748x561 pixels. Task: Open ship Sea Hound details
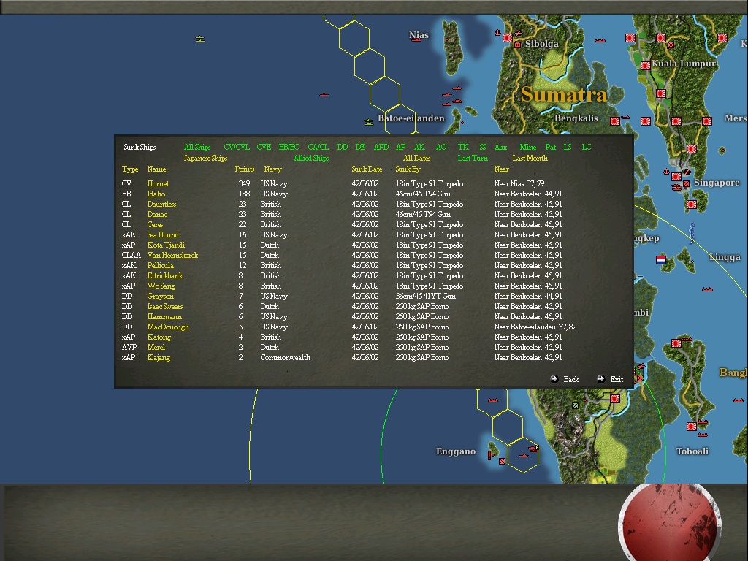coord(163,234)
